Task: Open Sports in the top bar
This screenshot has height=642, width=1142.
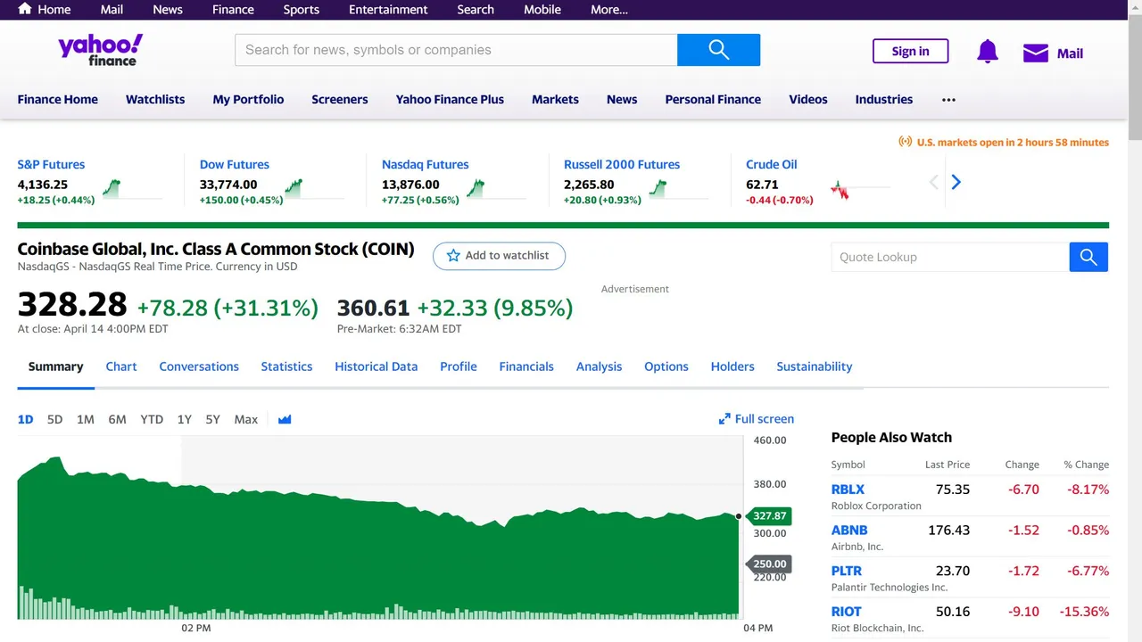Action: point(302,10)
